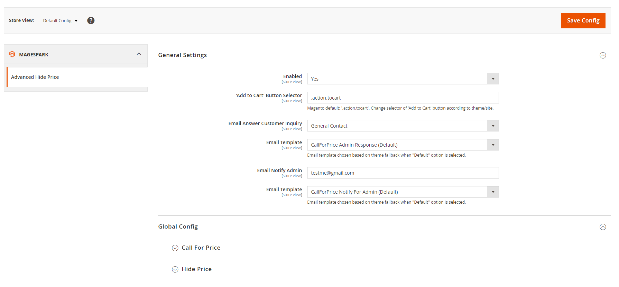Click the MAGESPARK section title
619x287 pixels.
[34, 55]
